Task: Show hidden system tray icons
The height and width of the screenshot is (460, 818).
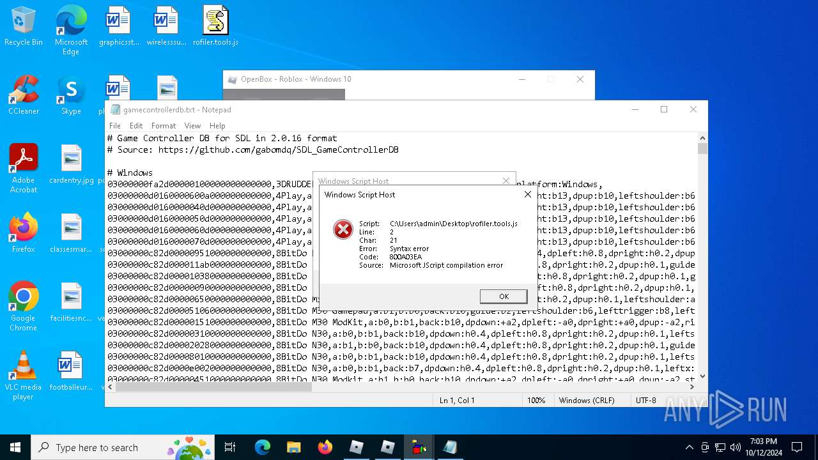Action: [x=689, y=447]
